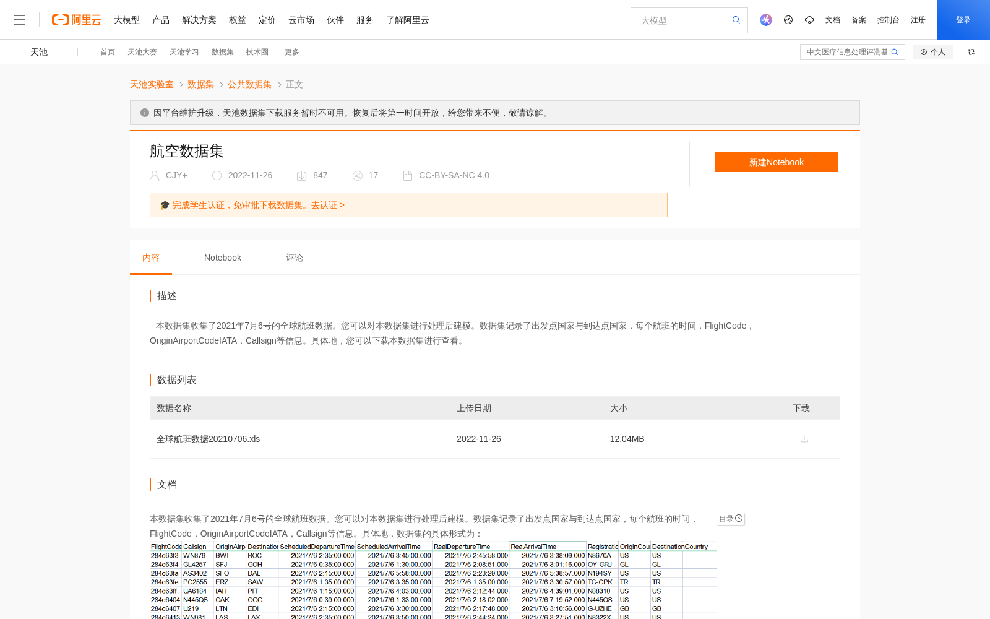
Task: Click the search magnifier in the 大模型 box
Action: 736,20
